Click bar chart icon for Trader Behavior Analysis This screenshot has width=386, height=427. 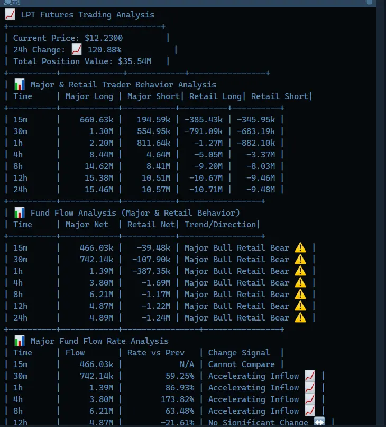coord(20,84)
